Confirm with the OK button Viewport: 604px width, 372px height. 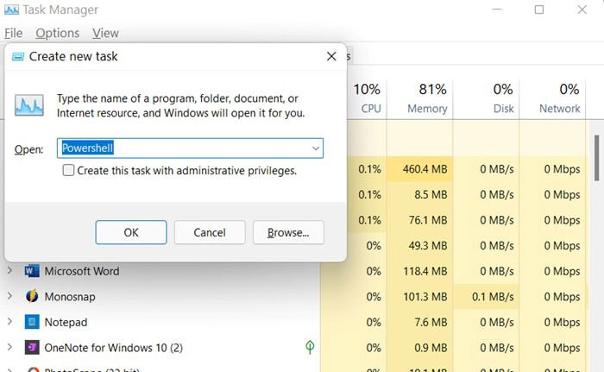(x=131, y=232)
